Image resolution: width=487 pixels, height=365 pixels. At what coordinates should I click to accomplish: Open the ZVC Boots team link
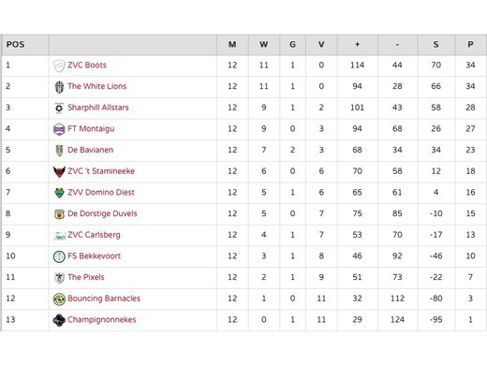[87, 65]
